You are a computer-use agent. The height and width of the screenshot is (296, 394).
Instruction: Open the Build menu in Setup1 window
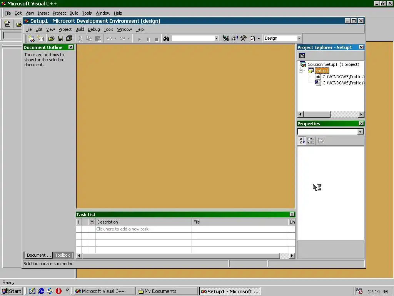(x=80, y=29)
